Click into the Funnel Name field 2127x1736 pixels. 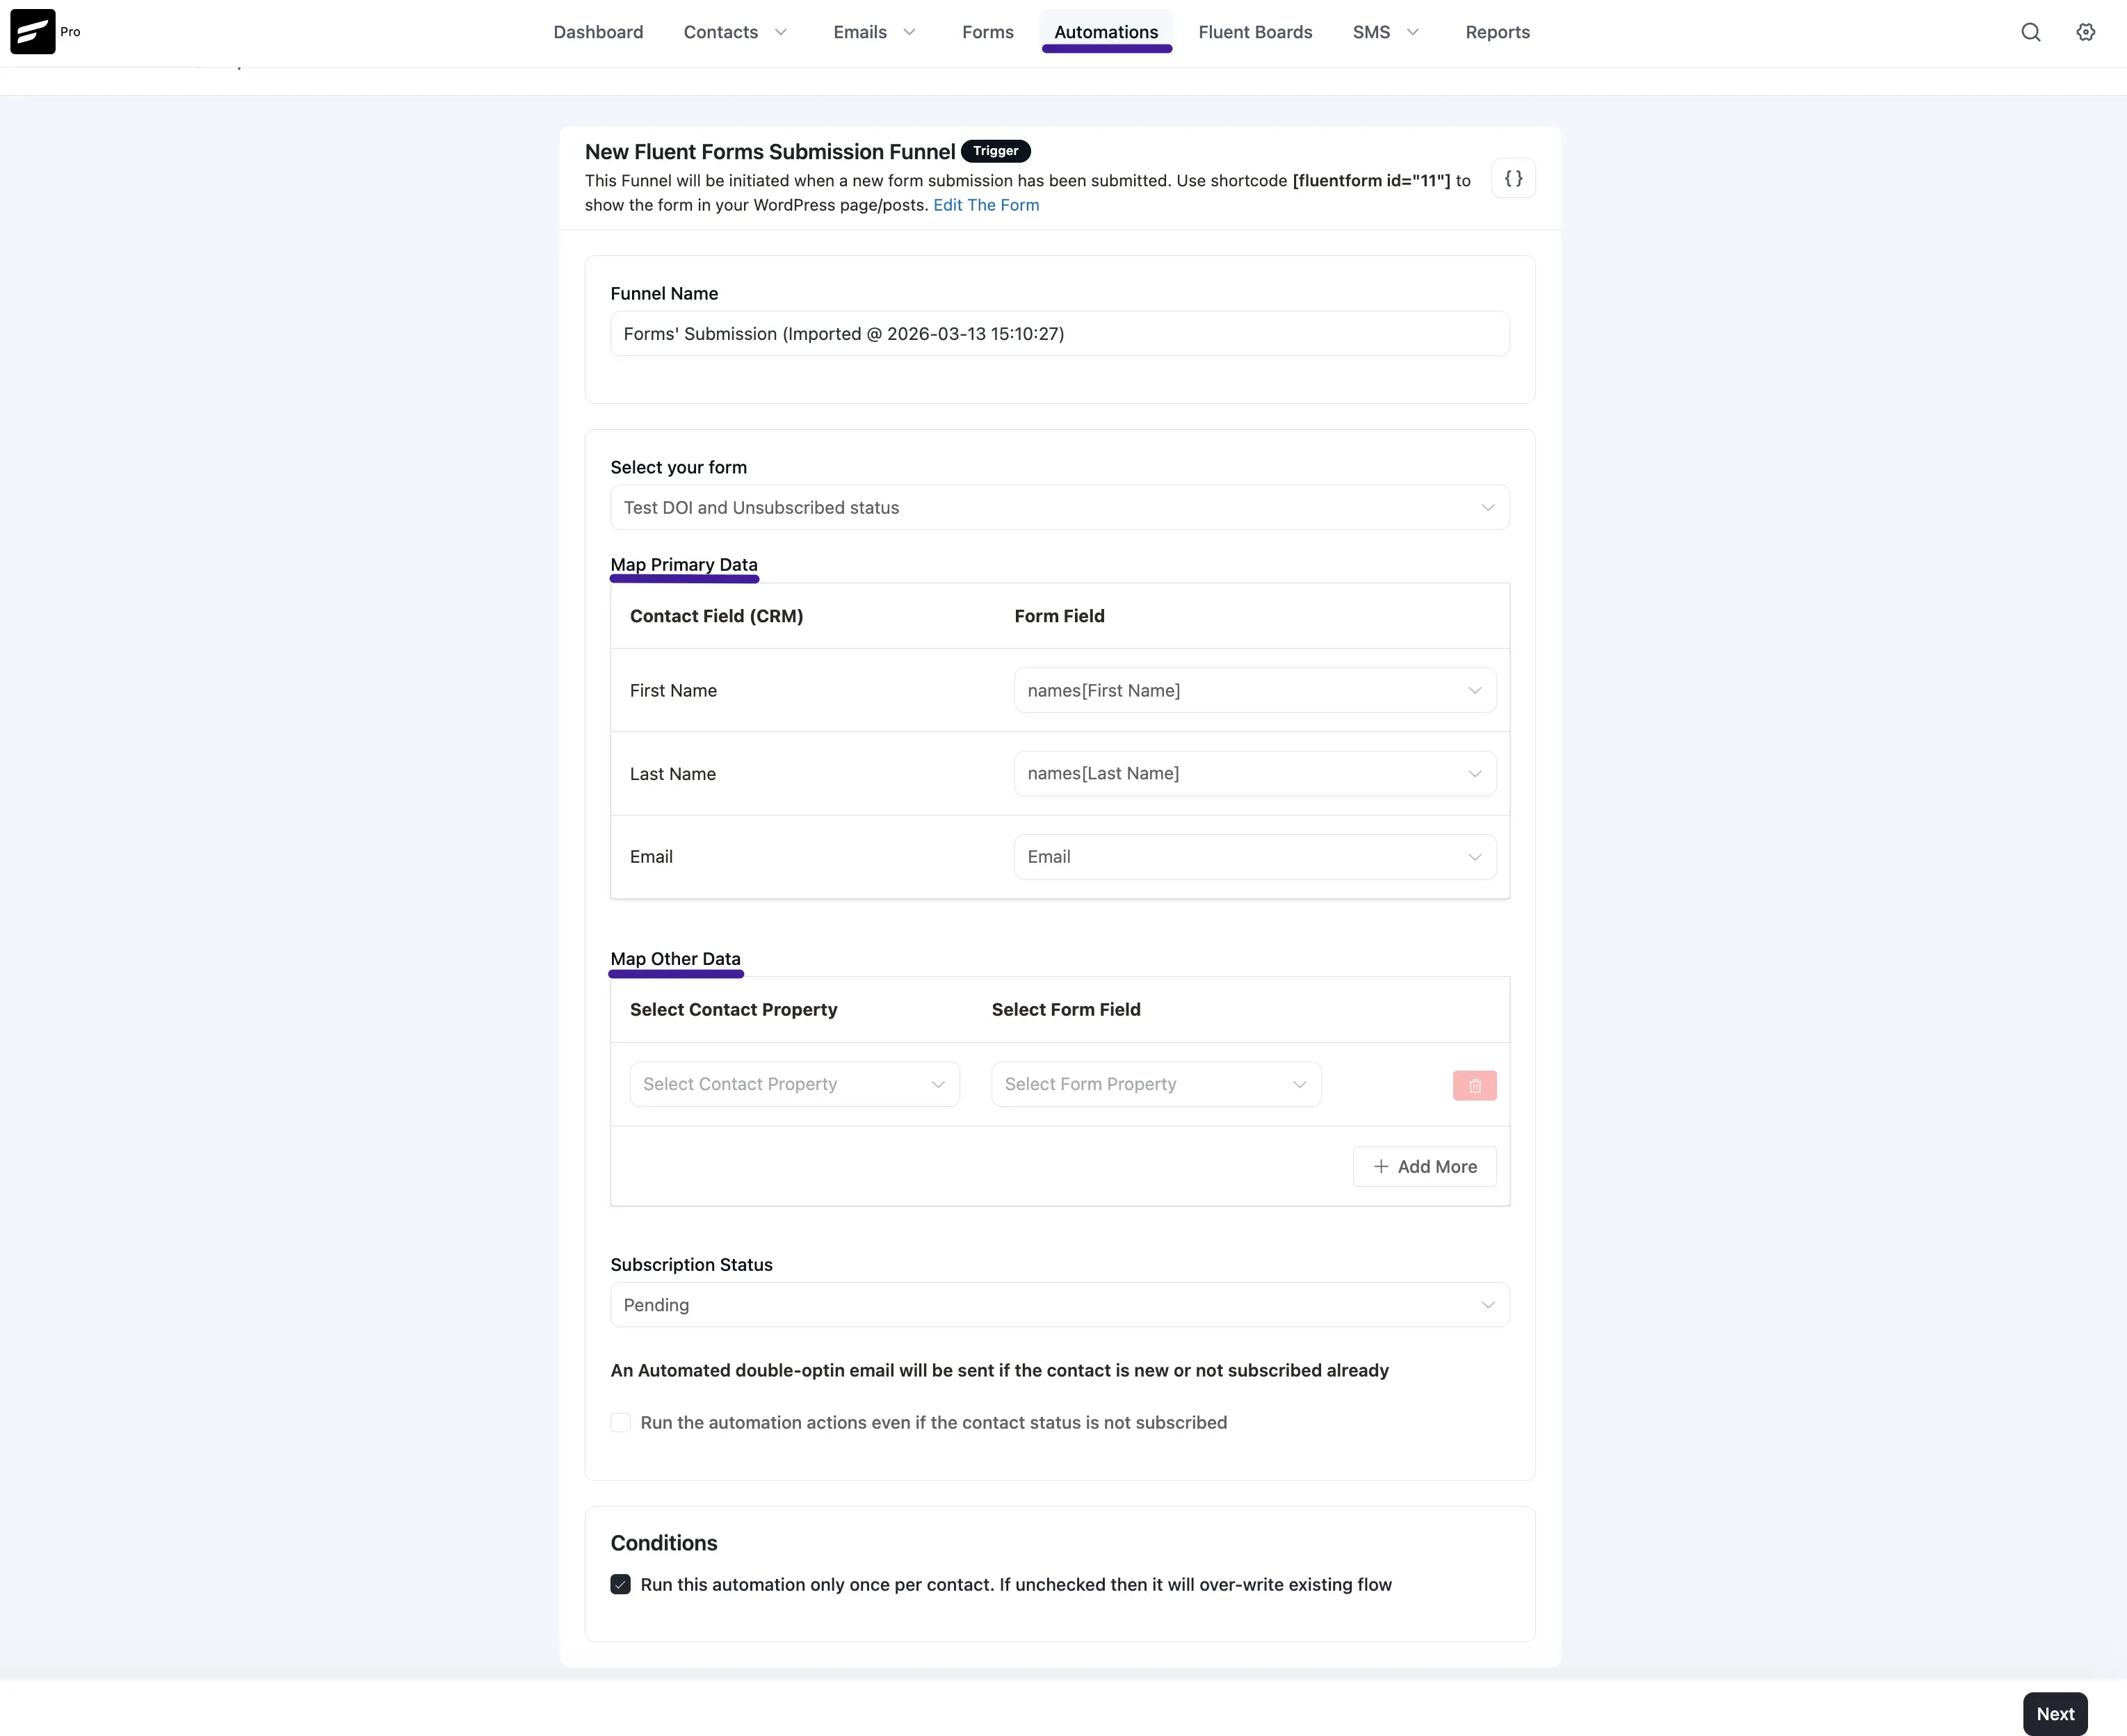[x=1059, y=333]
